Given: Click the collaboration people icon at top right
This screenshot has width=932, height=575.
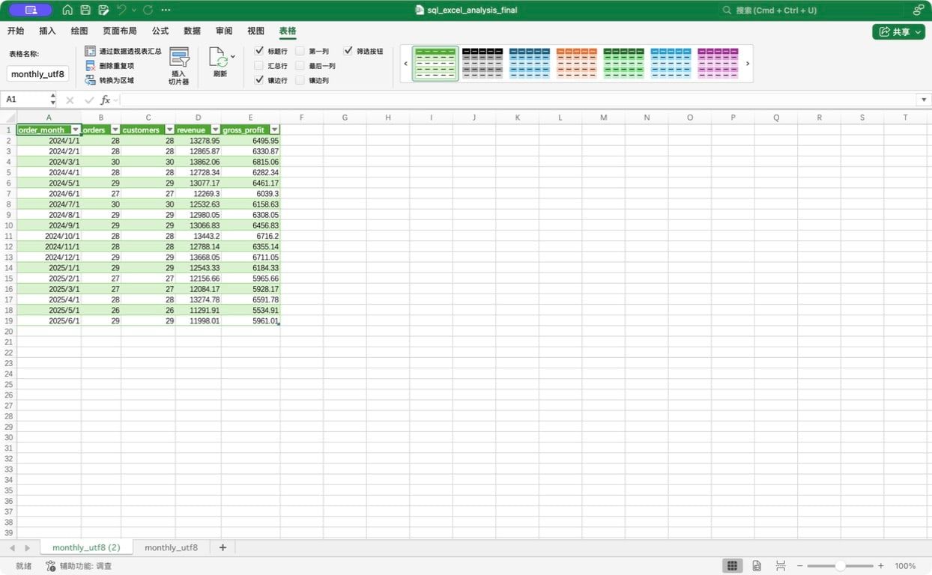Looking at the screenshot, I should (918, 10).
